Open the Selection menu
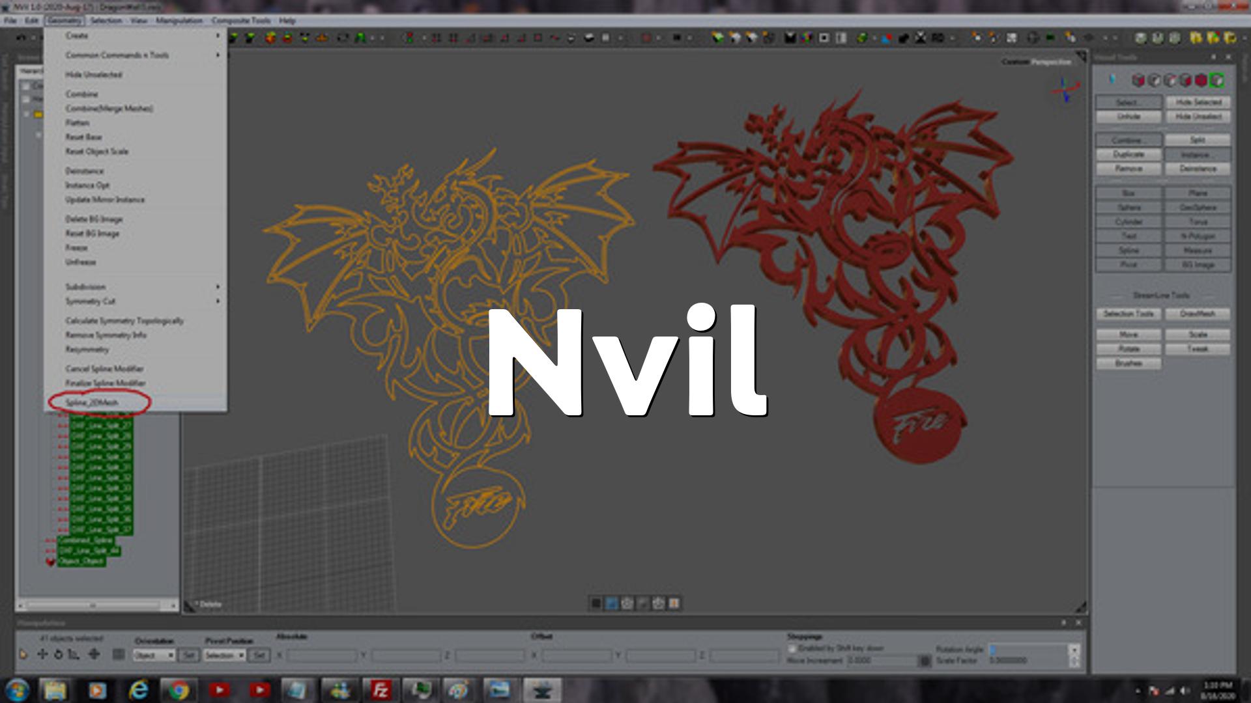Screen dimensions: 1251x703 click(x=106, y=20)
